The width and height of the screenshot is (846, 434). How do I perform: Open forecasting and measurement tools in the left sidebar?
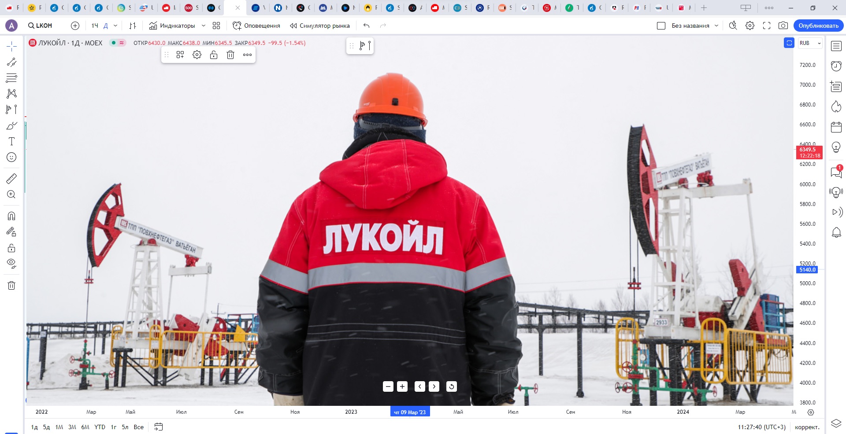(x=11, y=109)
